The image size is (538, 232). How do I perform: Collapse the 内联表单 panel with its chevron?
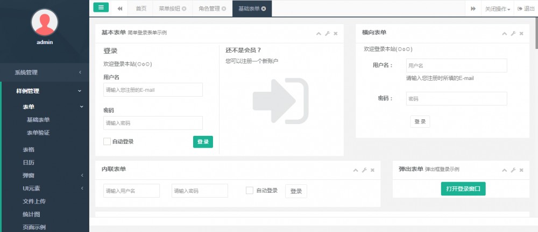(x=356, y=170)
